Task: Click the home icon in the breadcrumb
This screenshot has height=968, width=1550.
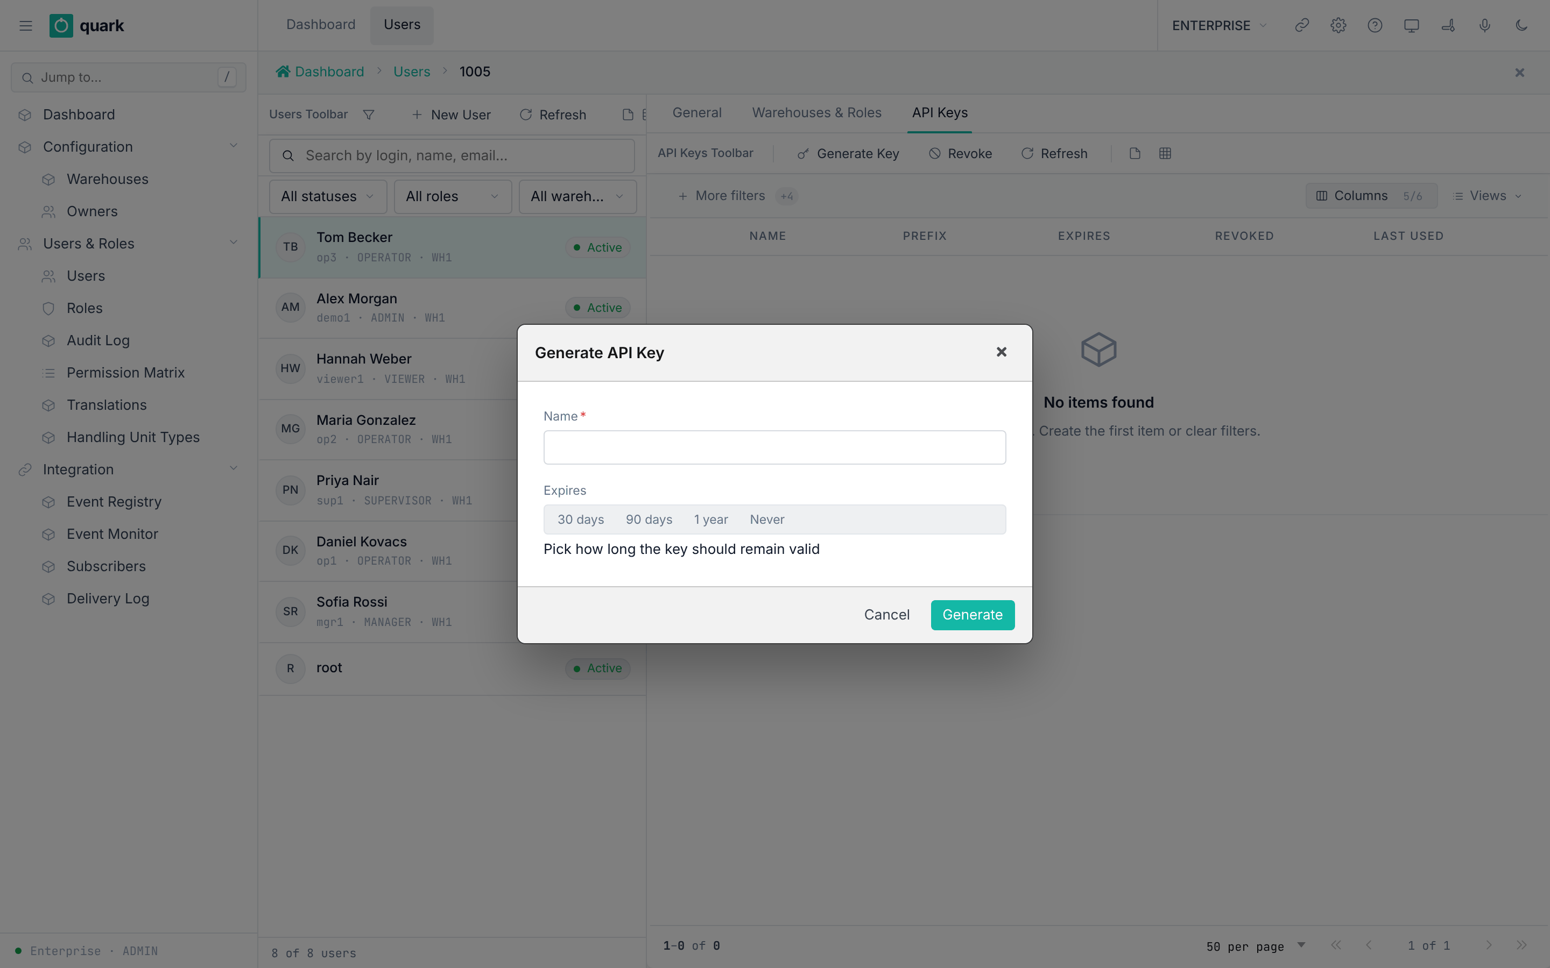Action: 283,71
